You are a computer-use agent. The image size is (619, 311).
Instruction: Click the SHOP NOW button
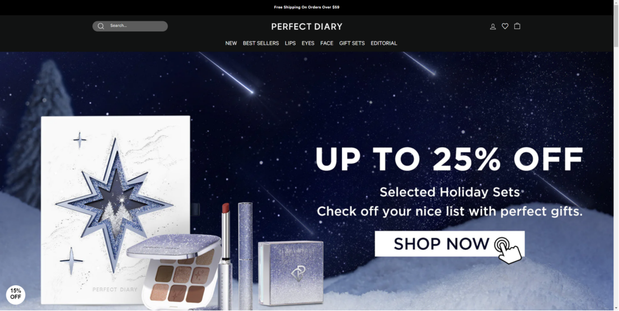[x=449, y=244]
